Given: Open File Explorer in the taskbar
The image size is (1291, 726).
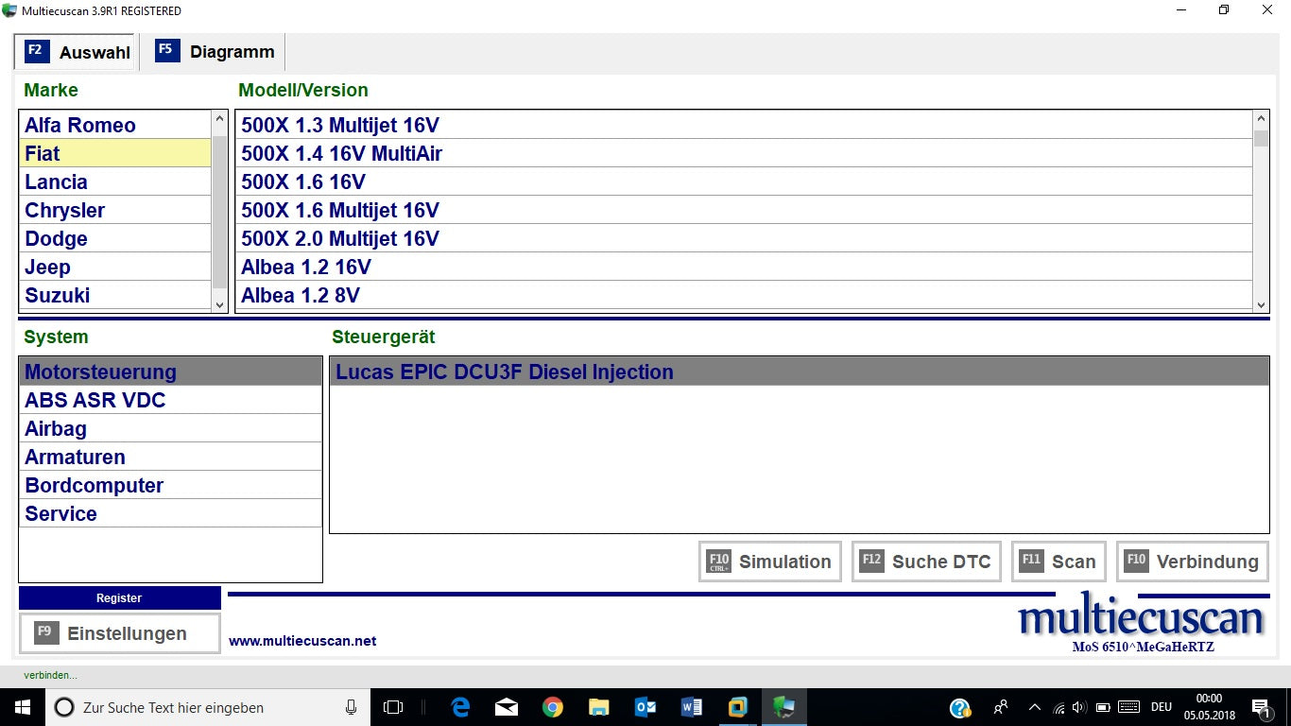Looking at the screenshot, I should point(599,707).
